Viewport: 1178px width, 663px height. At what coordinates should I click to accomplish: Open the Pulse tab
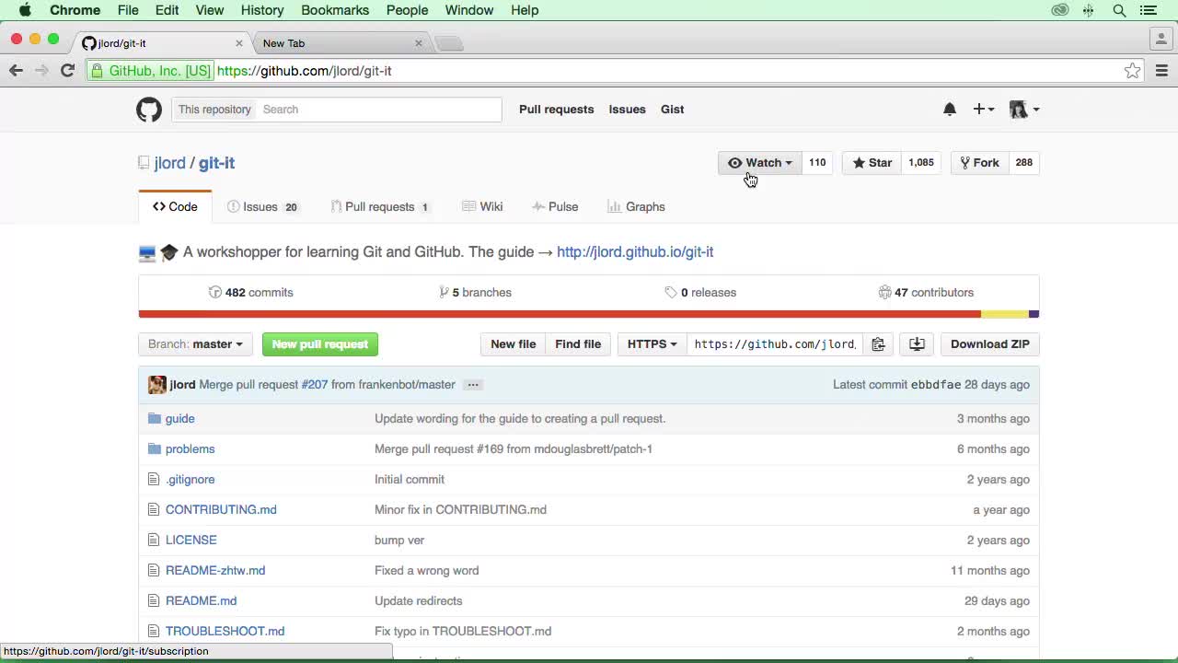555,207
